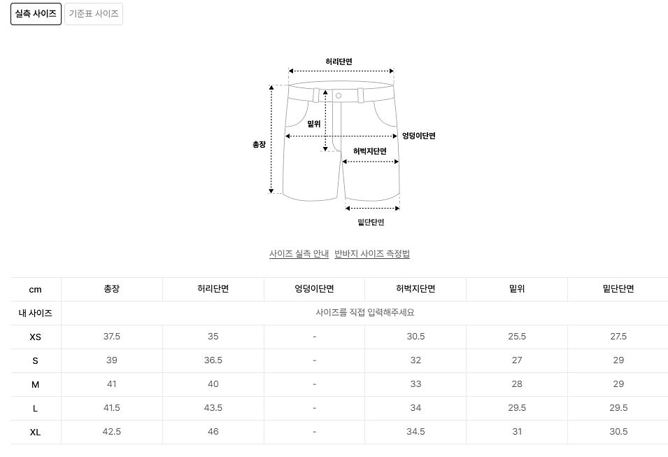Click the 밑단단면 column header

point(618,289)
